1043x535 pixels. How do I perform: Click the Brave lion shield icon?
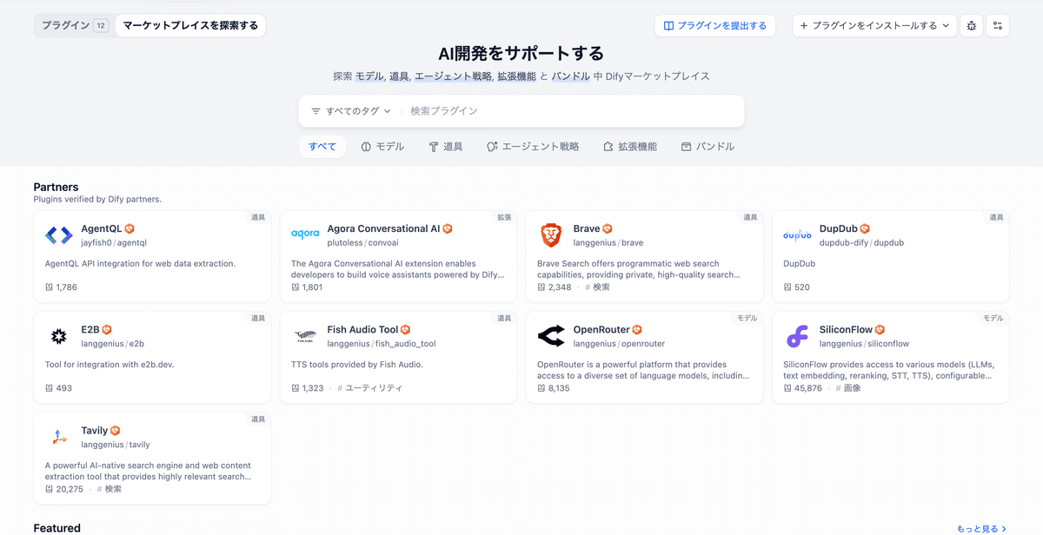point(549,234)
